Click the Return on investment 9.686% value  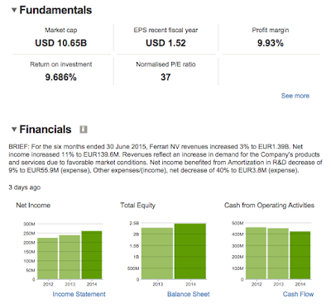point(61,78)
